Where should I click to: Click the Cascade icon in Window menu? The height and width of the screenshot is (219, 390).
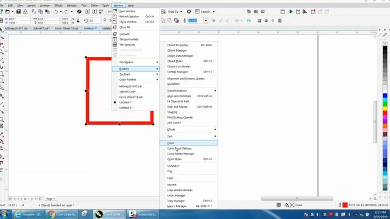pos(115,34)
